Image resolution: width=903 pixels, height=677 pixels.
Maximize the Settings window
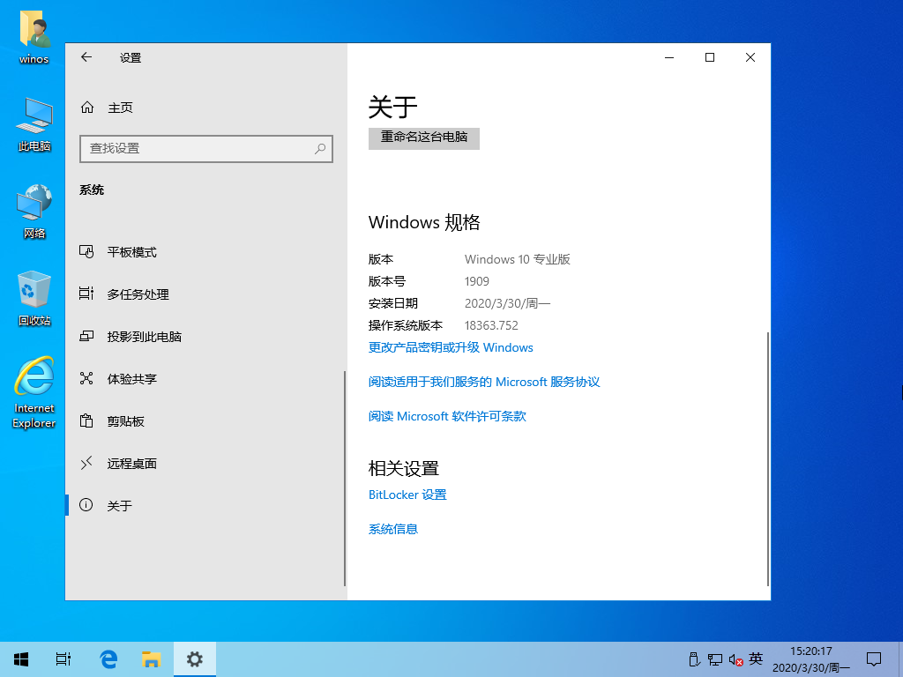coord(710,57)
